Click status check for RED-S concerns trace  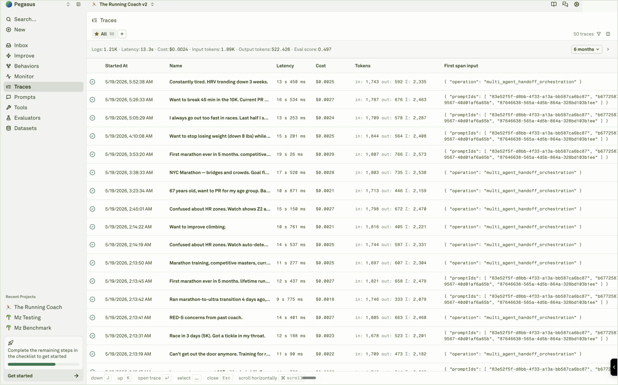(92, 317)
